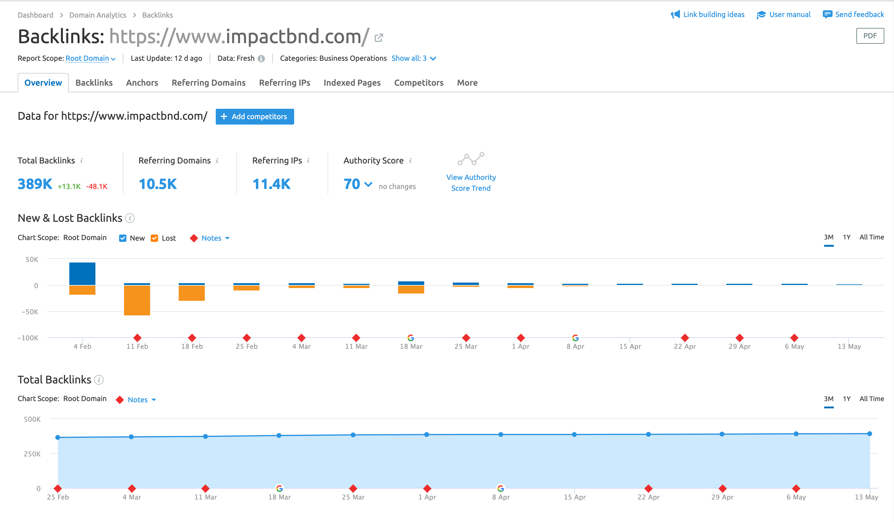The width and height of the screenshot is (894, 522).
Task: Expand the Authority Score dropdown
Action: click(x=368, y=184)
